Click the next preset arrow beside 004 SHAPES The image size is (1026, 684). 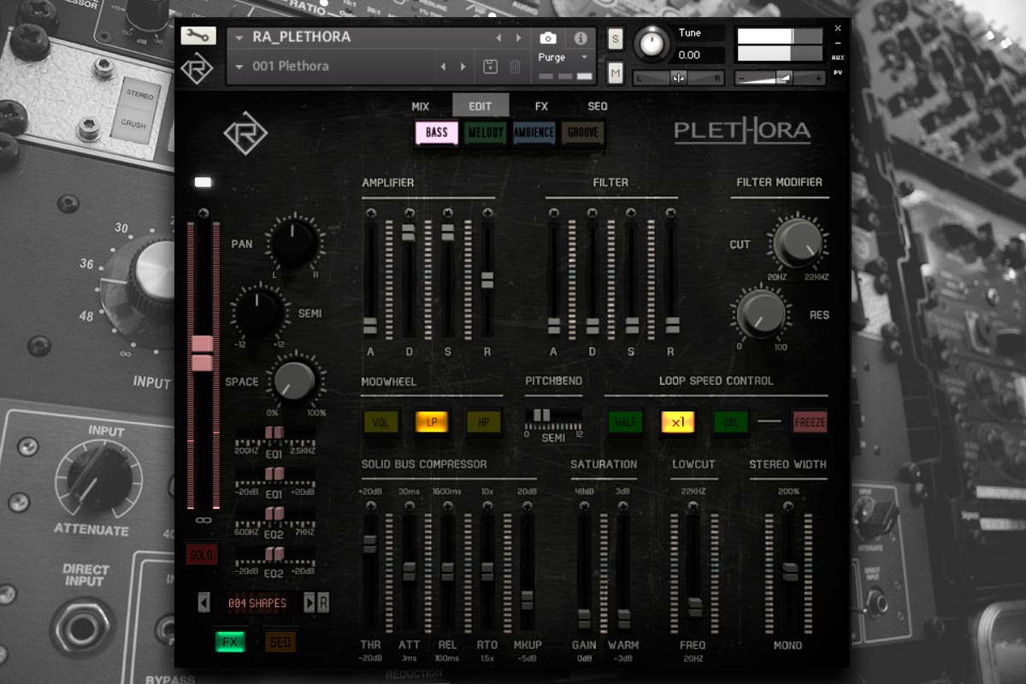point(310,603)
